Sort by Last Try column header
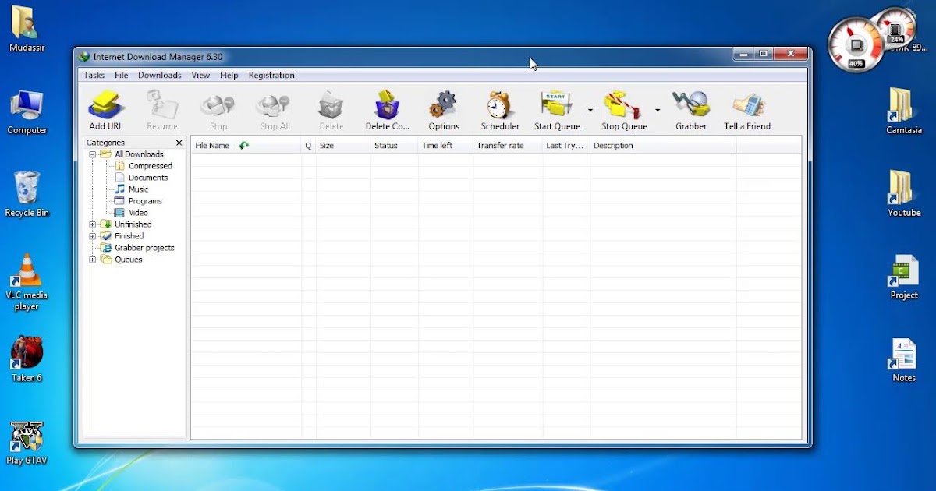Image resolution: width=936 pixels, height=491 pixels. (x=565, y=146)
